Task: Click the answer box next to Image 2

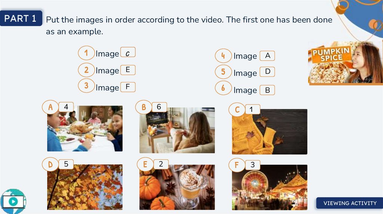Action: (128, 70)
